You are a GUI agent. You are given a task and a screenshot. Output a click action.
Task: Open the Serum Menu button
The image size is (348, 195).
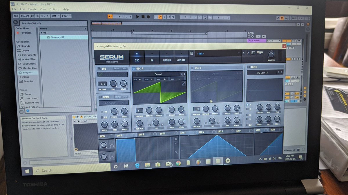coord(260,53)
